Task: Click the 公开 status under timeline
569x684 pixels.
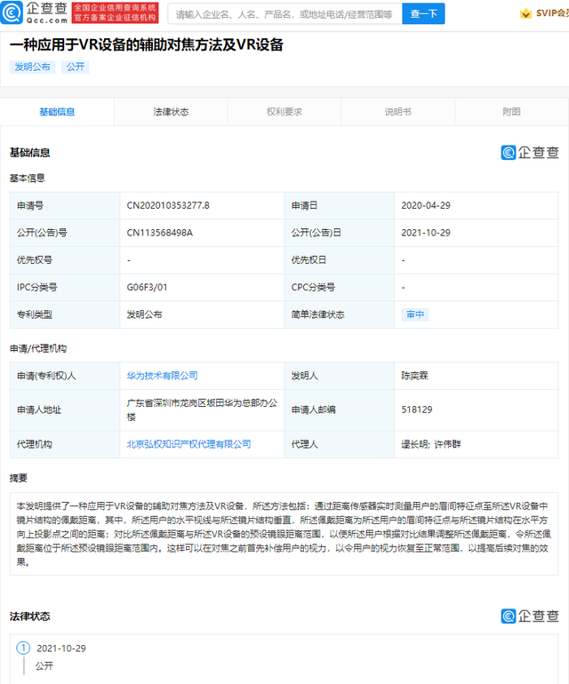Action: pyautogui.click(x=44, y=666)
